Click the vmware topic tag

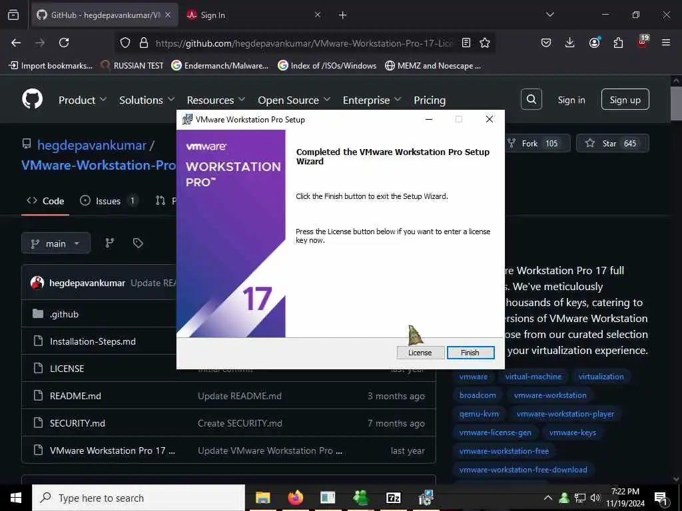pos(474,377)
